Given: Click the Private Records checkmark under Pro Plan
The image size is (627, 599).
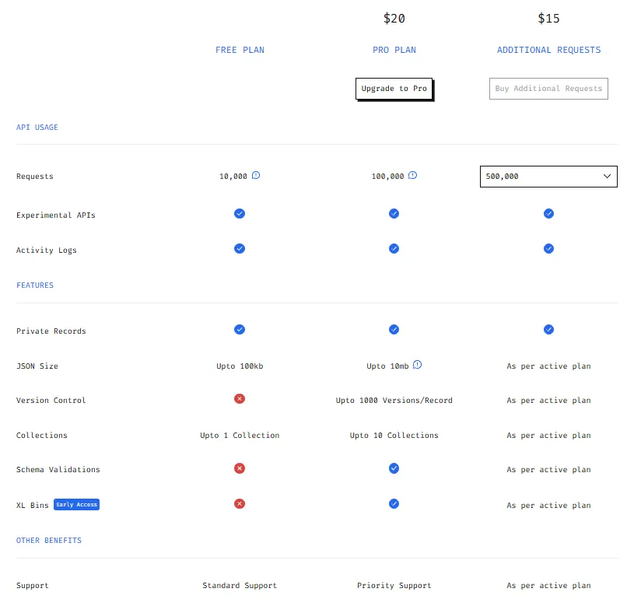Looking at the screenshot, I should coord(394,329).
